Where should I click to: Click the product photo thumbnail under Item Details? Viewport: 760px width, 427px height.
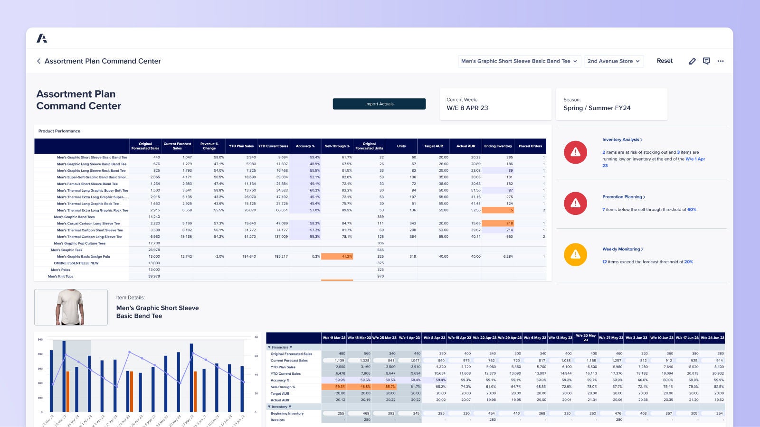pos(71,307)
